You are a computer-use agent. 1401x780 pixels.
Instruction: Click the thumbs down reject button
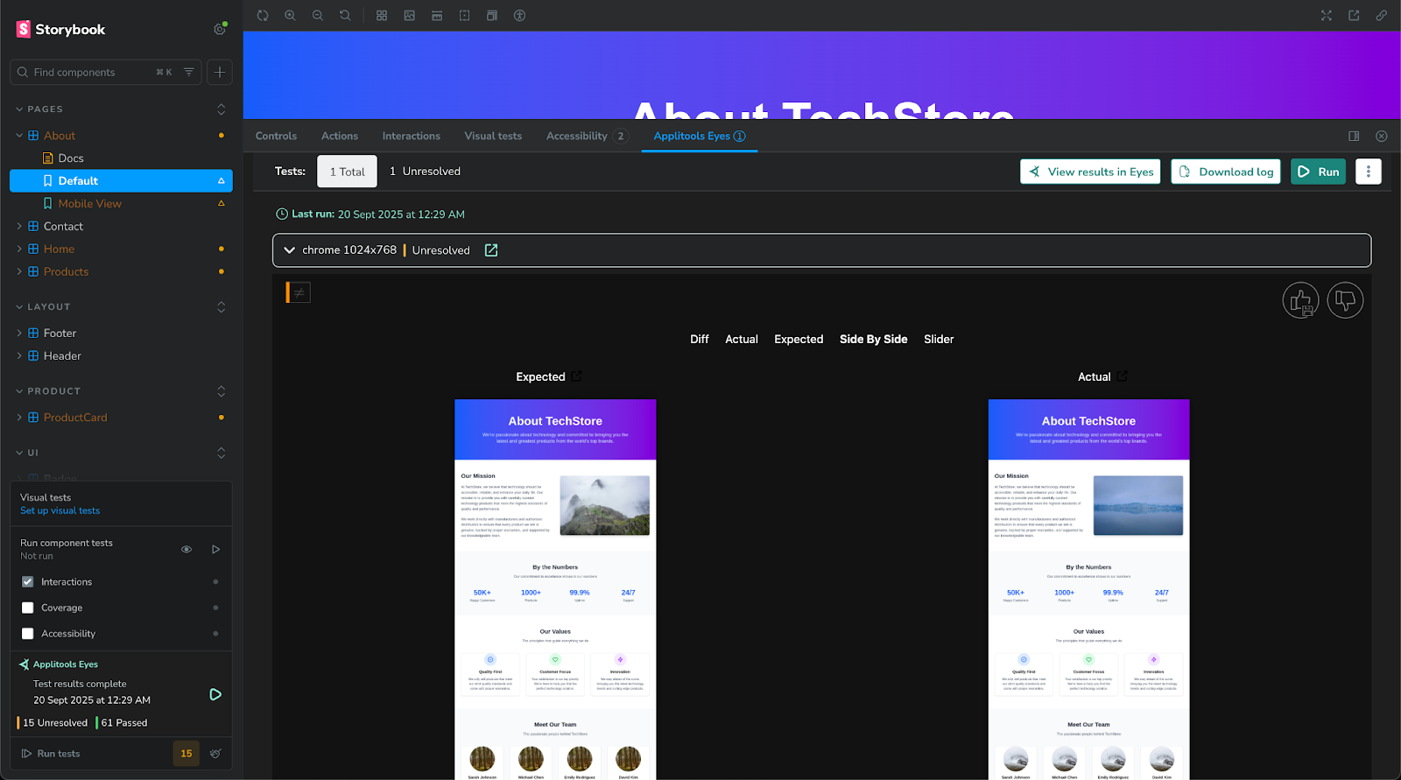[1345, 300]
